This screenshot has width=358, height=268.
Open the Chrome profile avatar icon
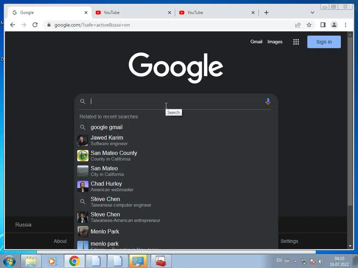click(x=334, y=25)
